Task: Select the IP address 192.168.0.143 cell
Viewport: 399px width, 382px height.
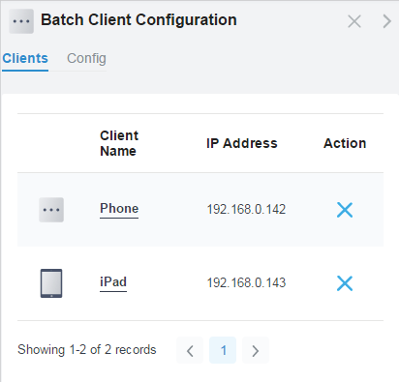Action: [x=246, y=283]
